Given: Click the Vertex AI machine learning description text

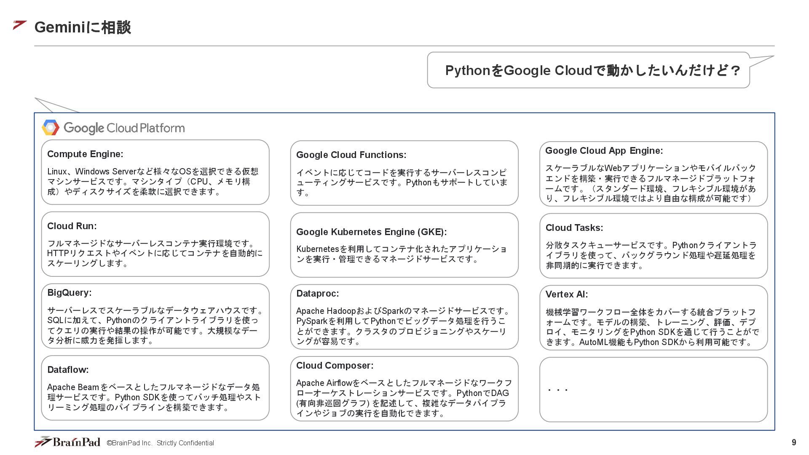Looking at the screenshot, I should pos(652,327).
